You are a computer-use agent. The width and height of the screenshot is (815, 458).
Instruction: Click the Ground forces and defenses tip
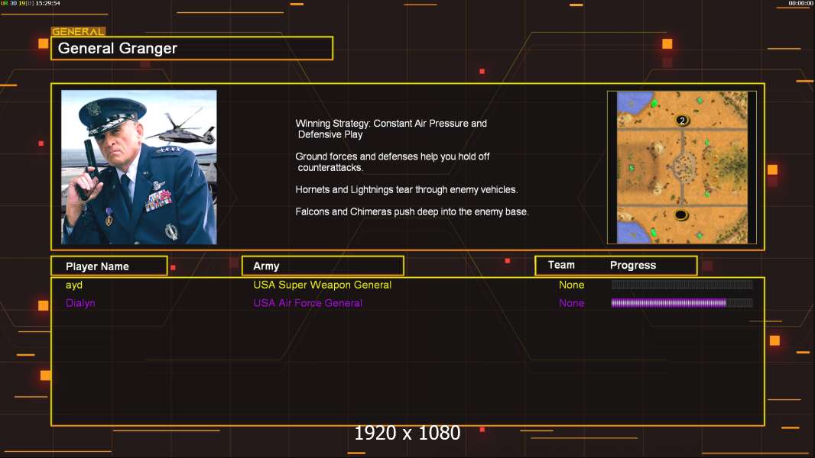pos(392,162)
